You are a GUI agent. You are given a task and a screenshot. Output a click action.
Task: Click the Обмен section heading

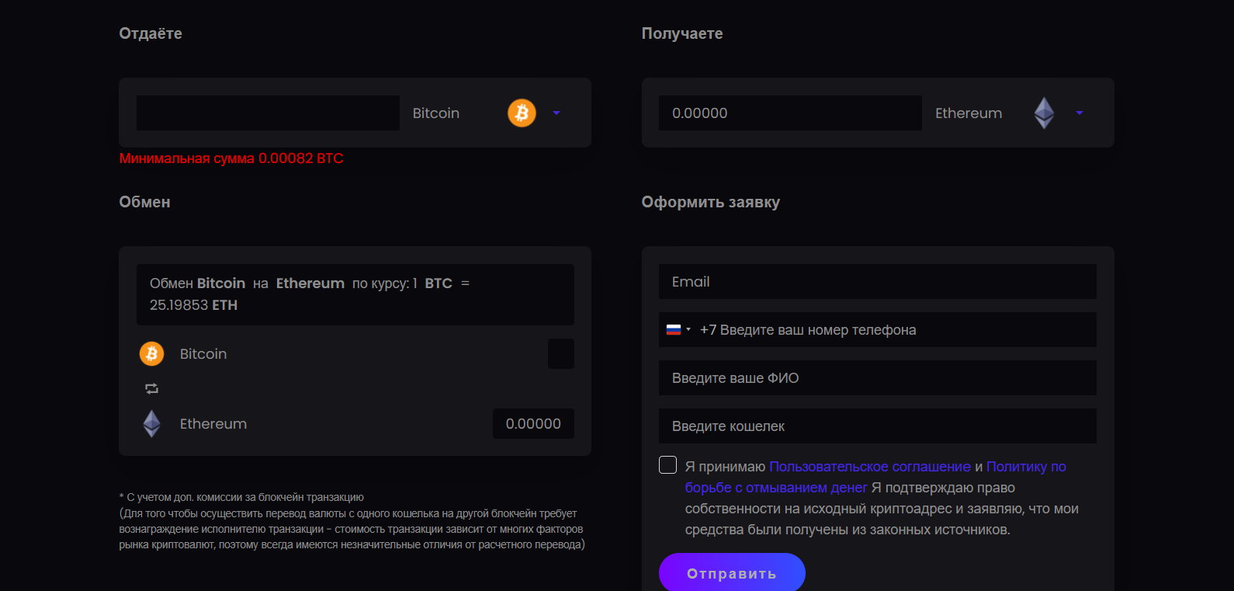(144, 202)
